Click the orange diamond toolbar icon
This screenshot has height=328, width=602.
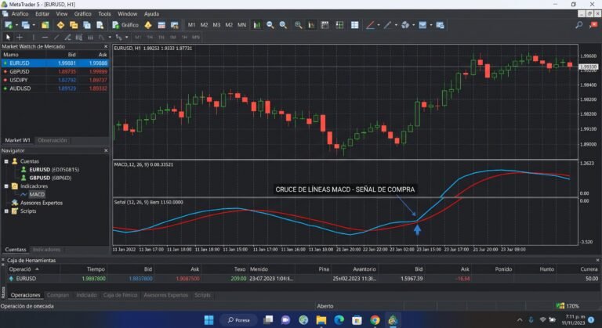[x=60, y=25]
